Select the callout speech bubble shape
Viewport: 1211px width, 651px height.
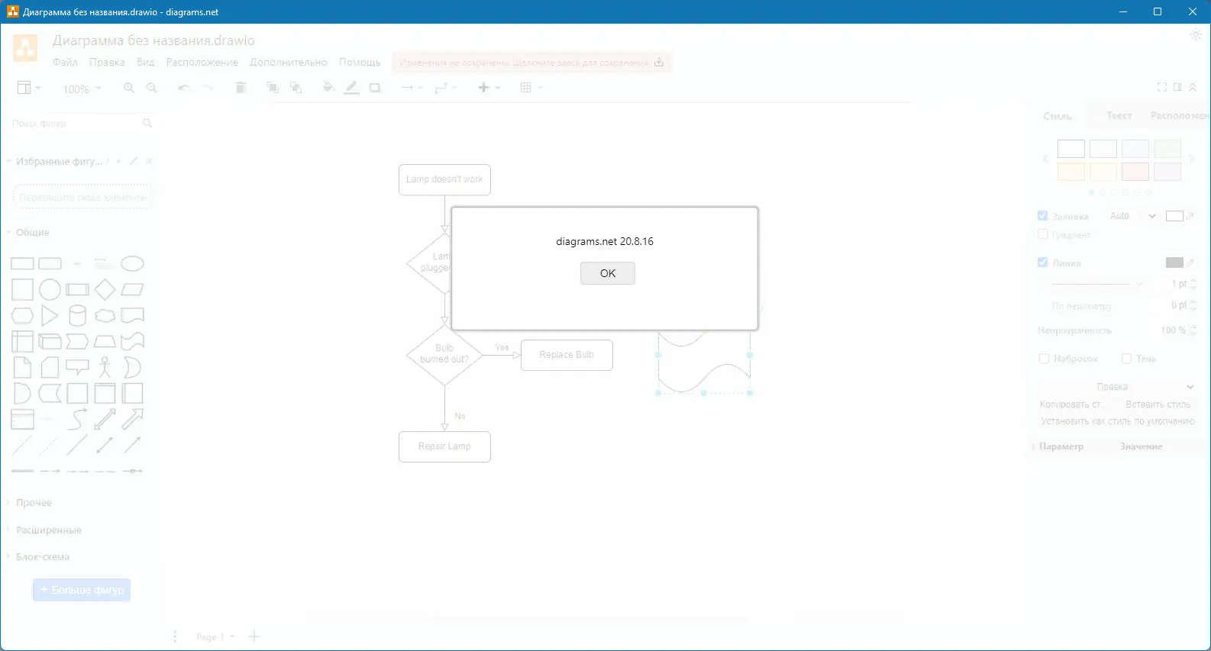77,368
